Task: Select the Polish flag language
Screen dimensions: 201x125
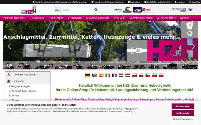Action: [x=134, y=75]
